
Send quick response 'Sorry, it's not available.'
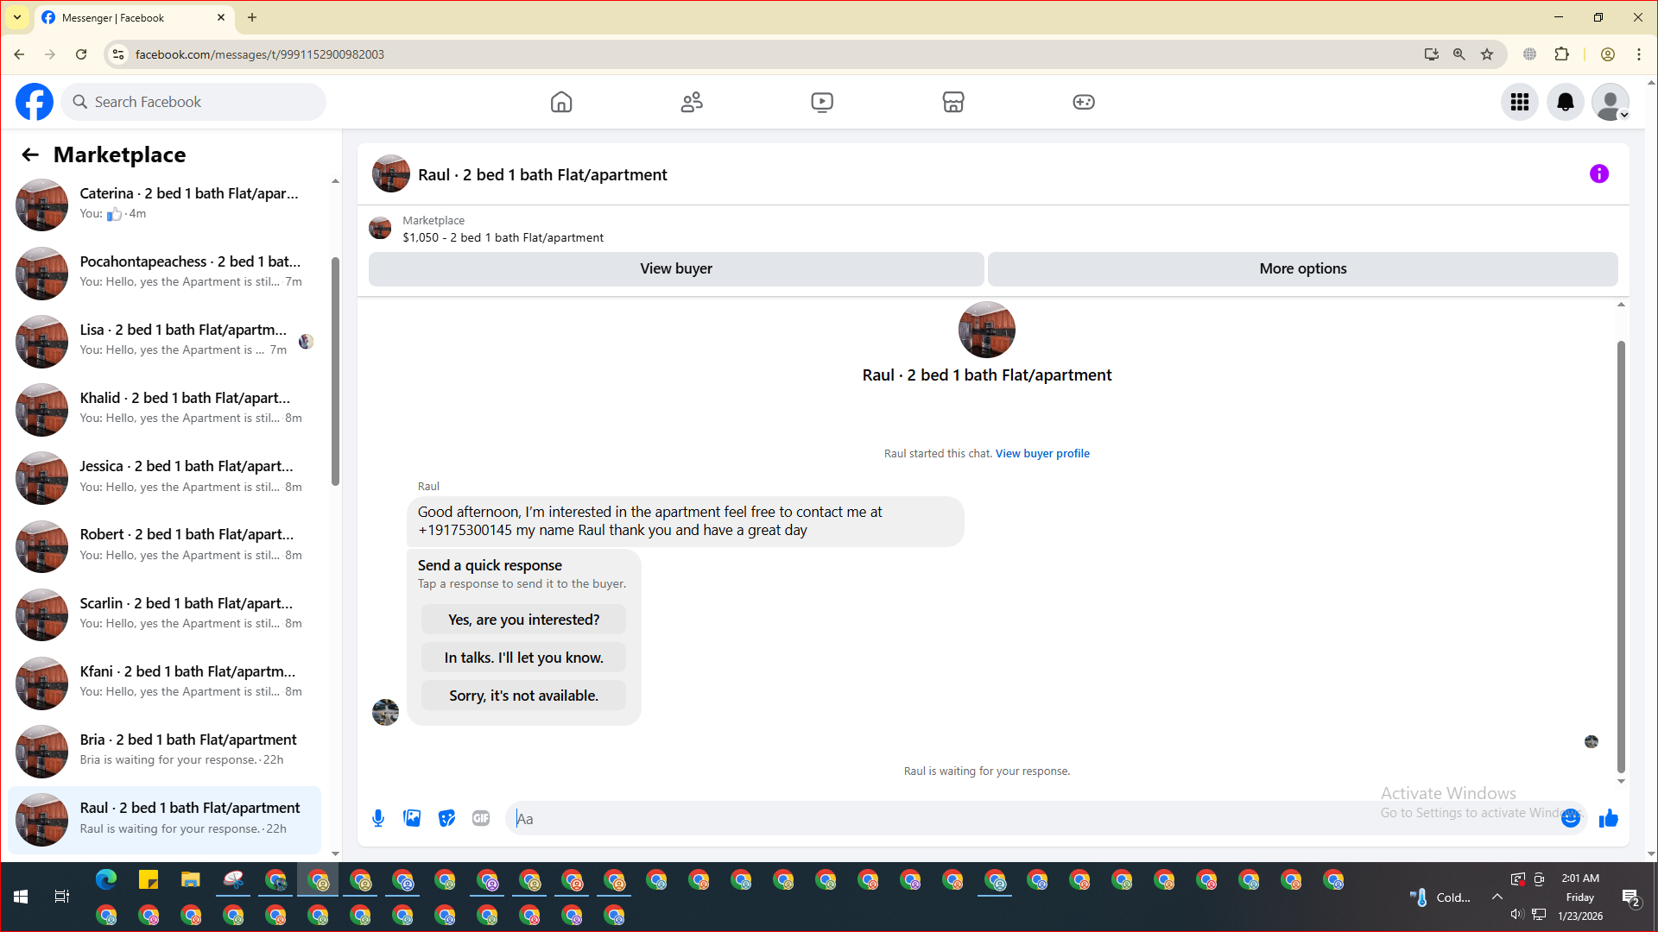523,696
